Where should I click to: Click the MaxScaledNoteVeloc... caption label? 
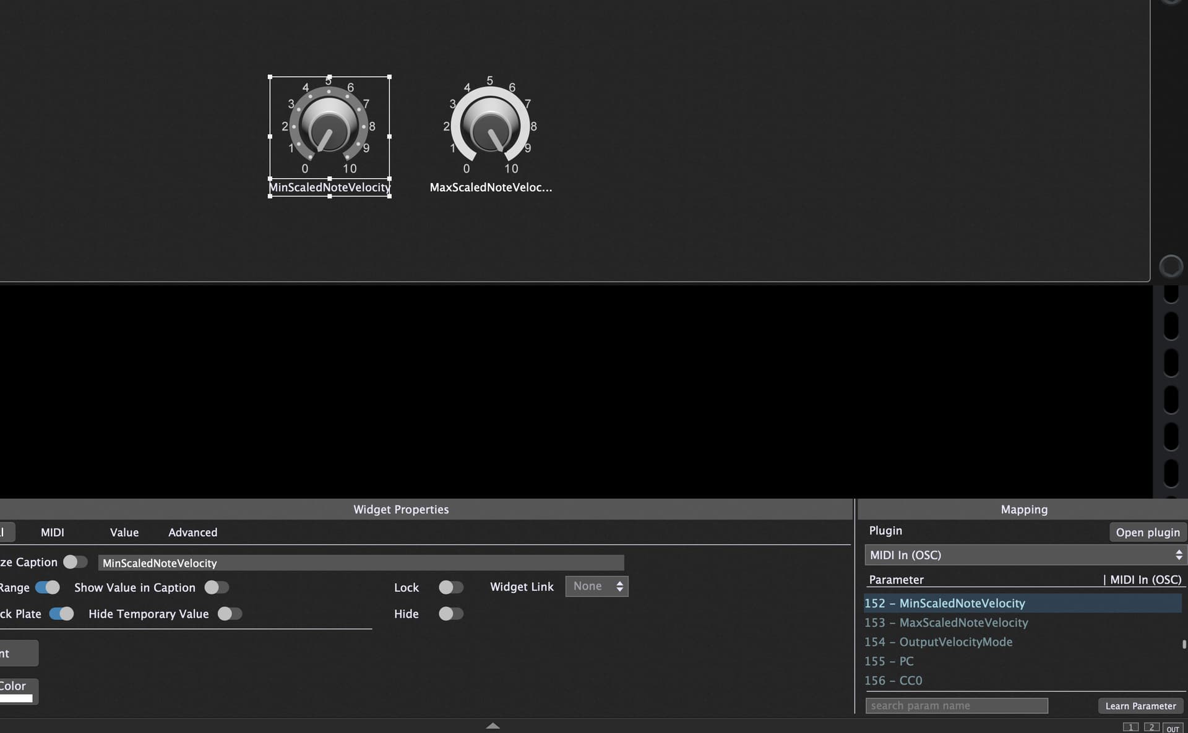(x=491, y=187)
